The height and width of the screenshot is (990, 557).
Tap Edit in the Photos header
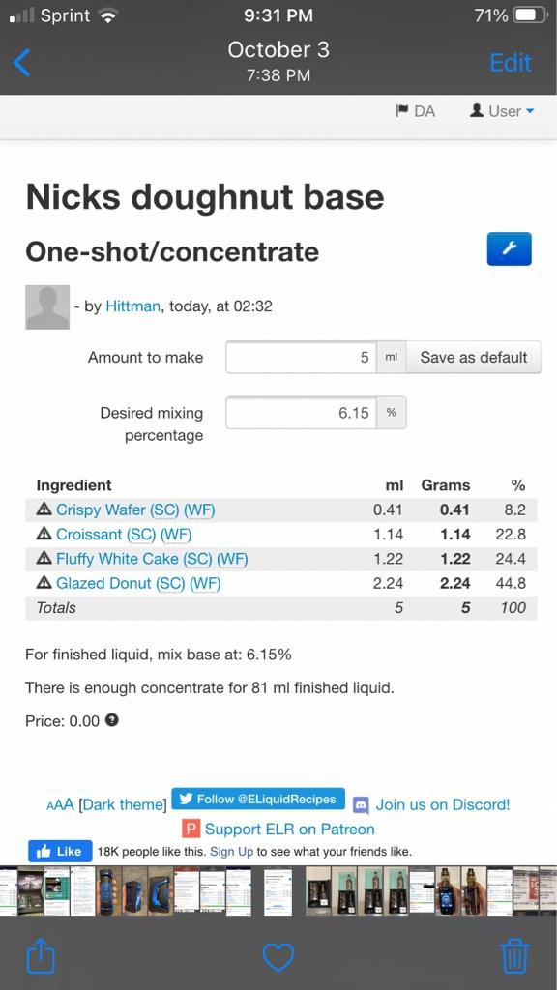tap(511, 63)
